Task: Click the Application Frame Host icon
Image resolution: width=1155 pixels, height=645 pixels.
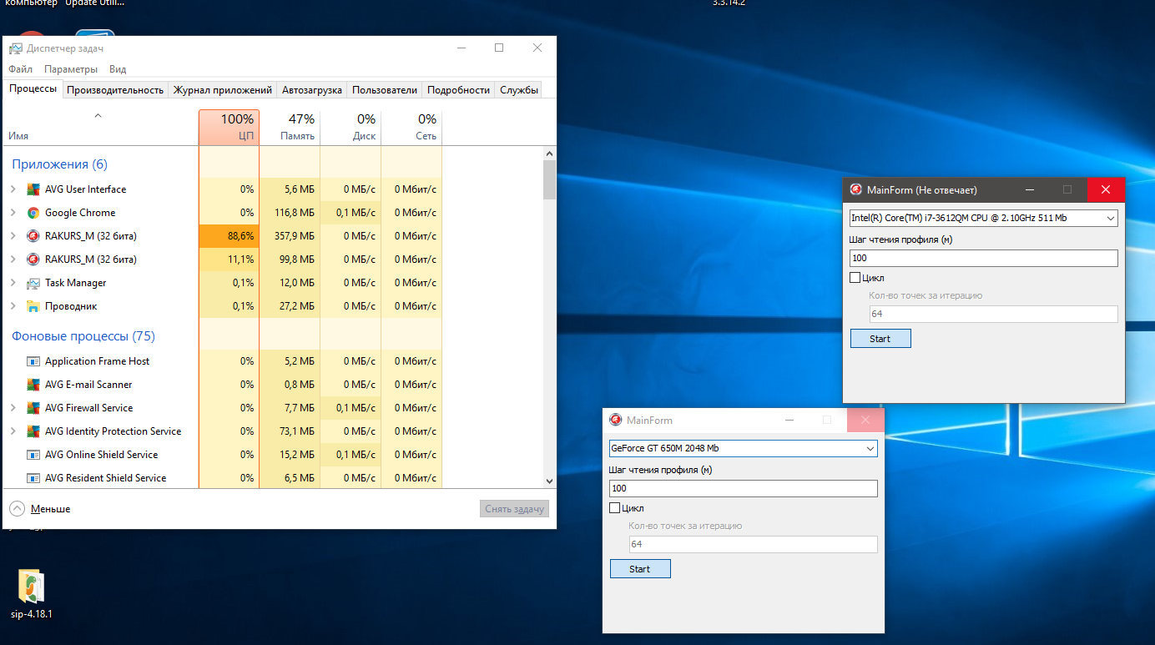Action: pos(33,361)
